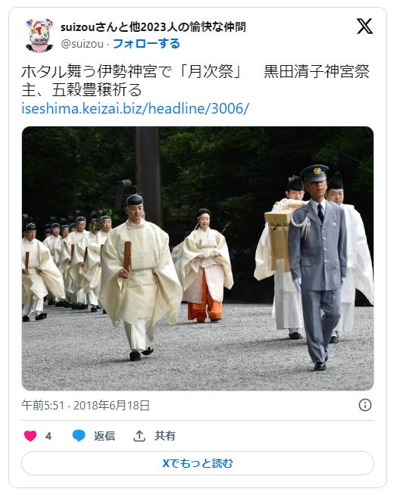The width and height of the screenshot is (394, 495).
Task: Click the Xでもっと読む button
Action: (198, 463)
